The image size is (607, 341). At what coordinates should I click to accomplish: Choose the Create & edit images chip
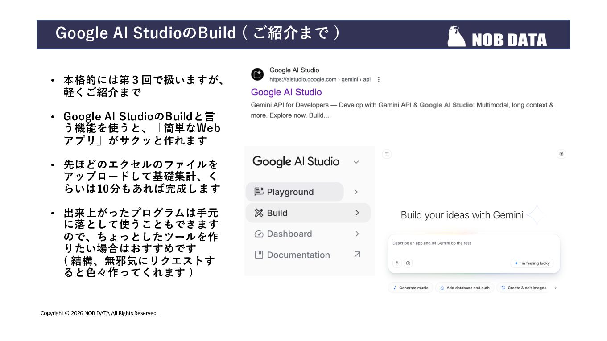pyautogui.click(x=524, y=288)
